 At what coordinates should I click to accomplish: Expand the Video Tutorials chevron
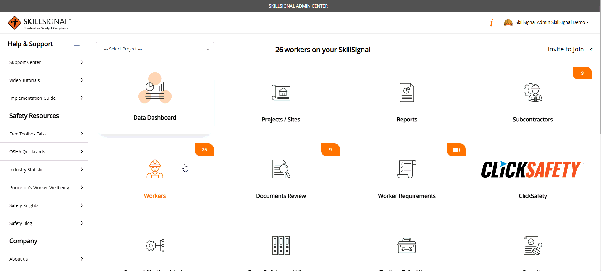[82, 80]
